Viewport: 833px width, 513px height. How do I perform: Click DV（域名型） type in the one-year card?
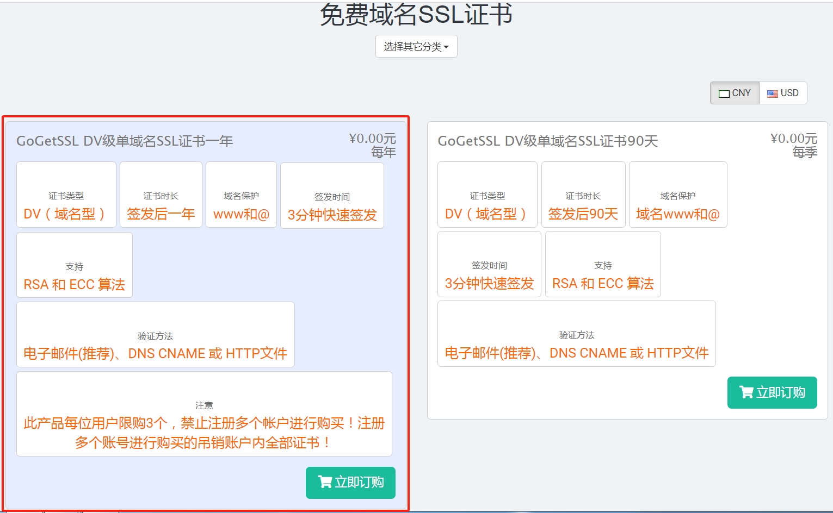click(66, 195)
